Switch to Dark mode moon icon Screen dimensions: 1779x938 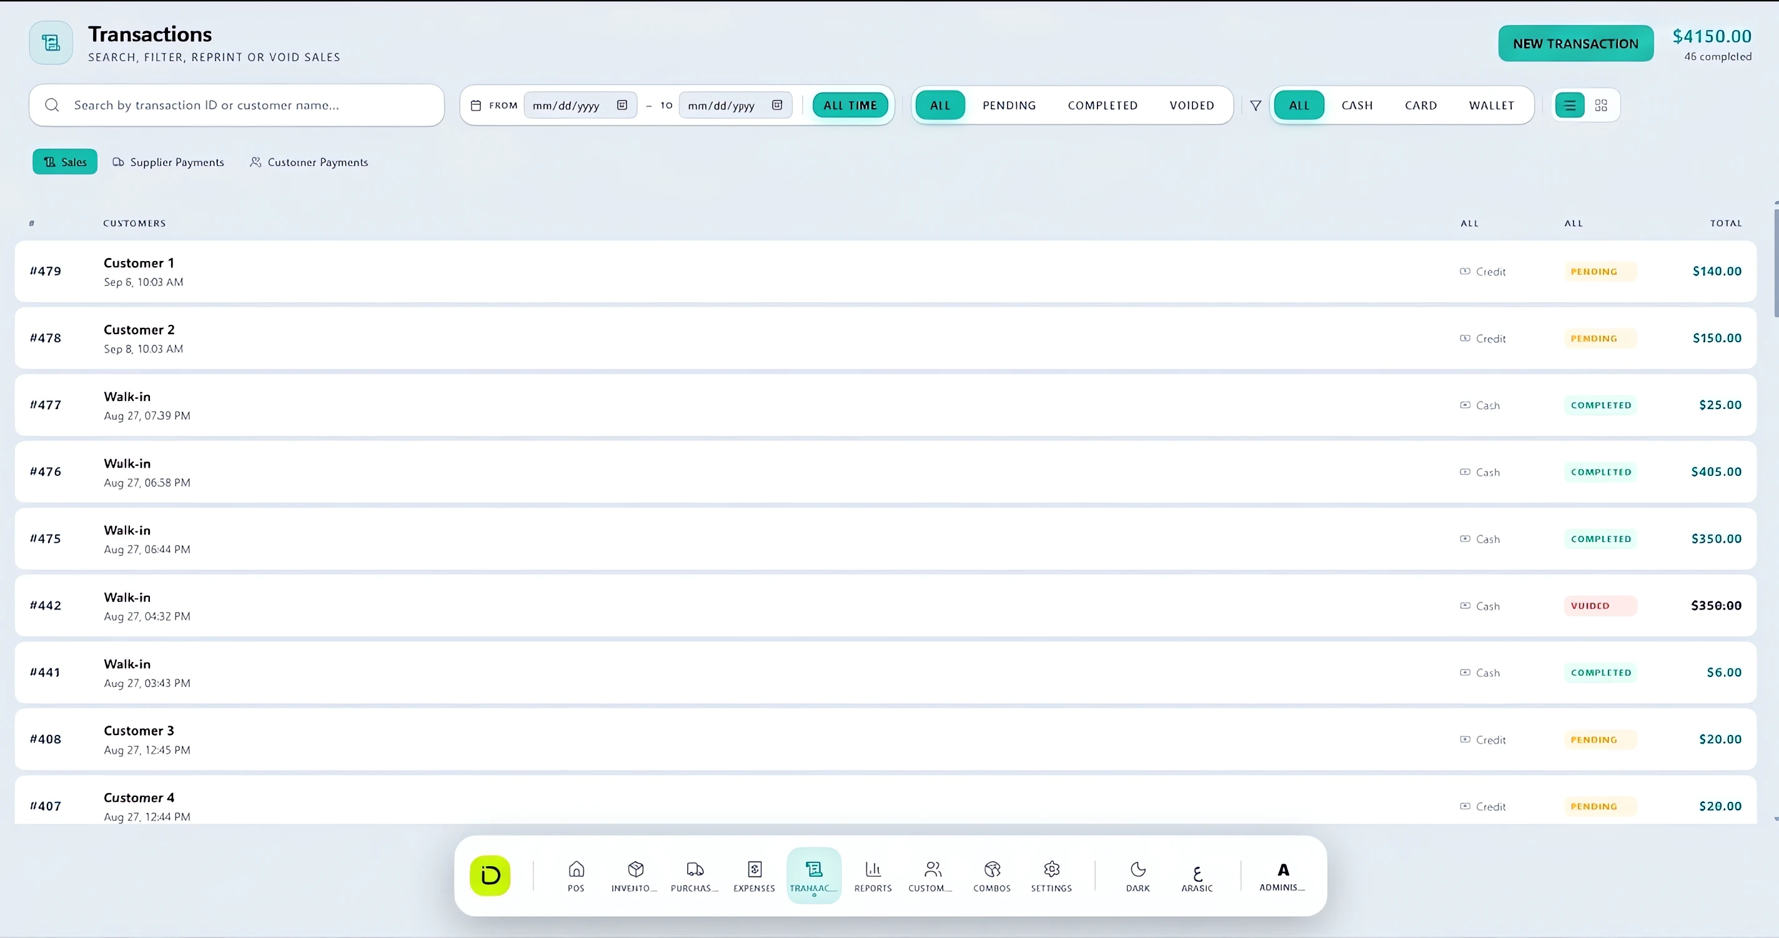click(1138, 875)
